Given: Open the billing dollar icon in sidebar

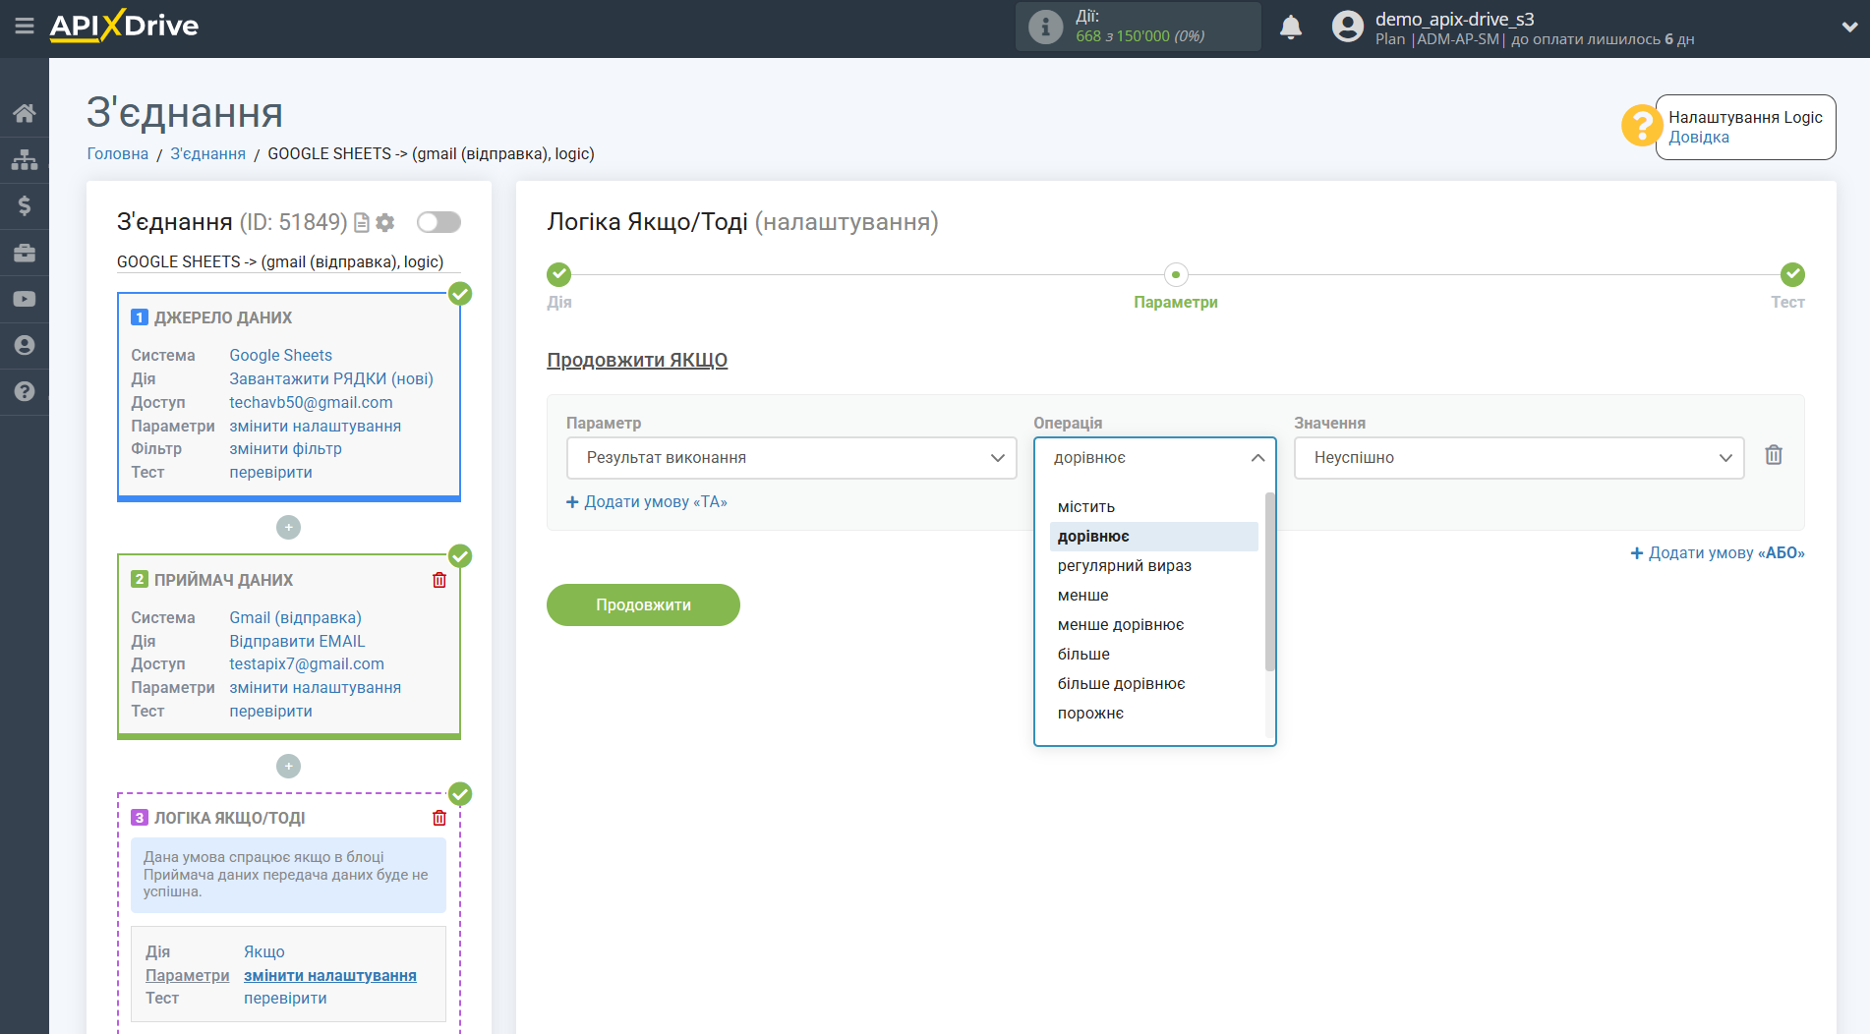Looking at the screenshot, I should (x=25, y=205).
